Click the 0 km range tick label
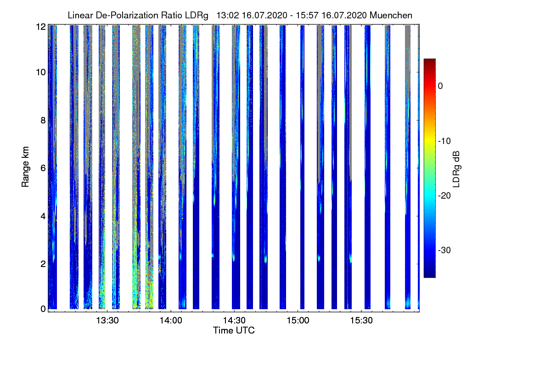 pos(43,309)
